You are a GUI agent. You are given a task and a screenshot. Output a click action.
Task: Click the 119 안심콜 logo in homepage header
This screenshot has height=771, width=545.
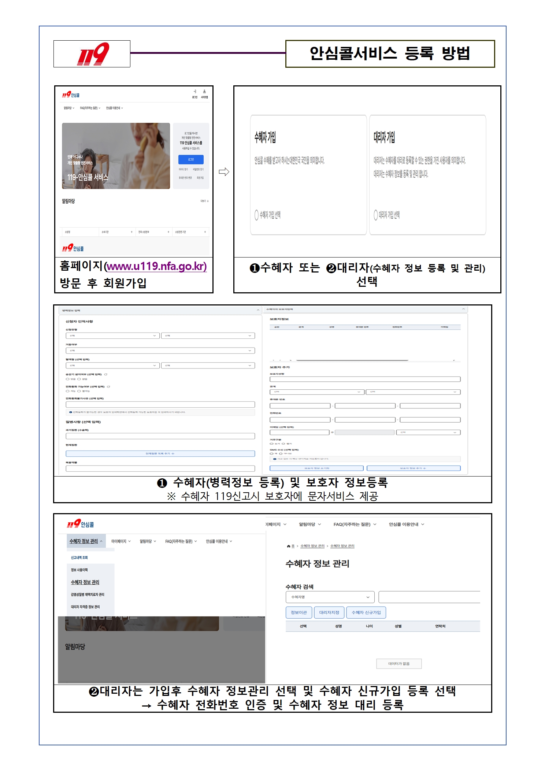point(71,95)
